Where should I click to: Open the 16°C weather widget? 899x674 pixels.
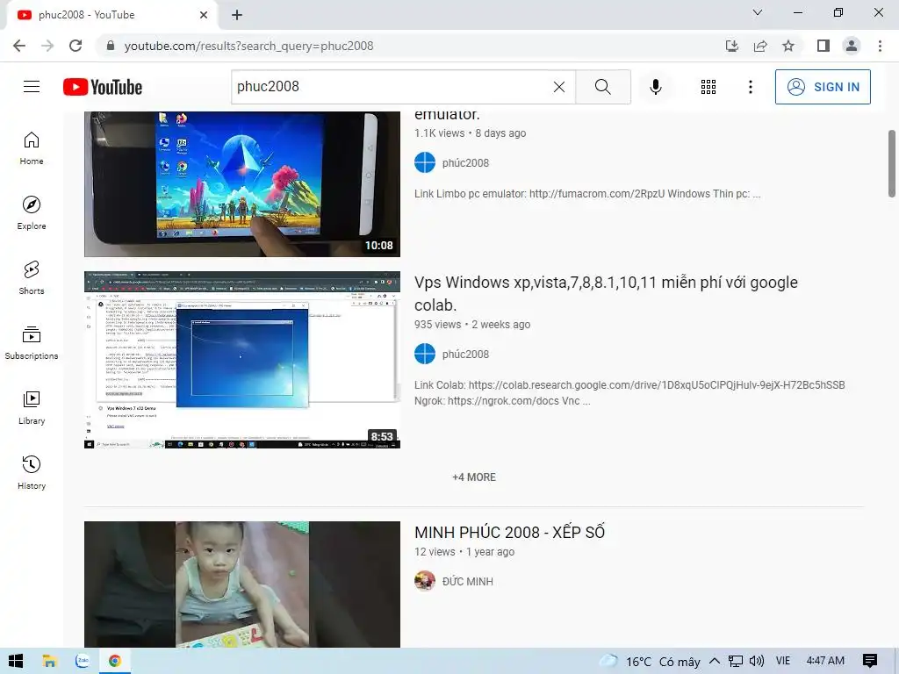(x=650, y=662)
